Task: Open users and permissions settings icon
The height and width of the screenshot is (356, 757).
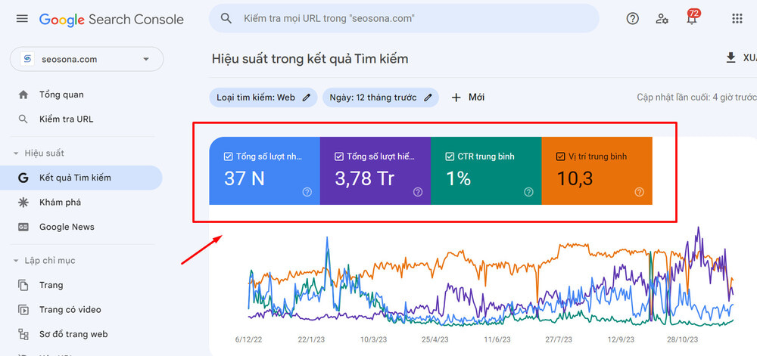Action: [662, 19]
